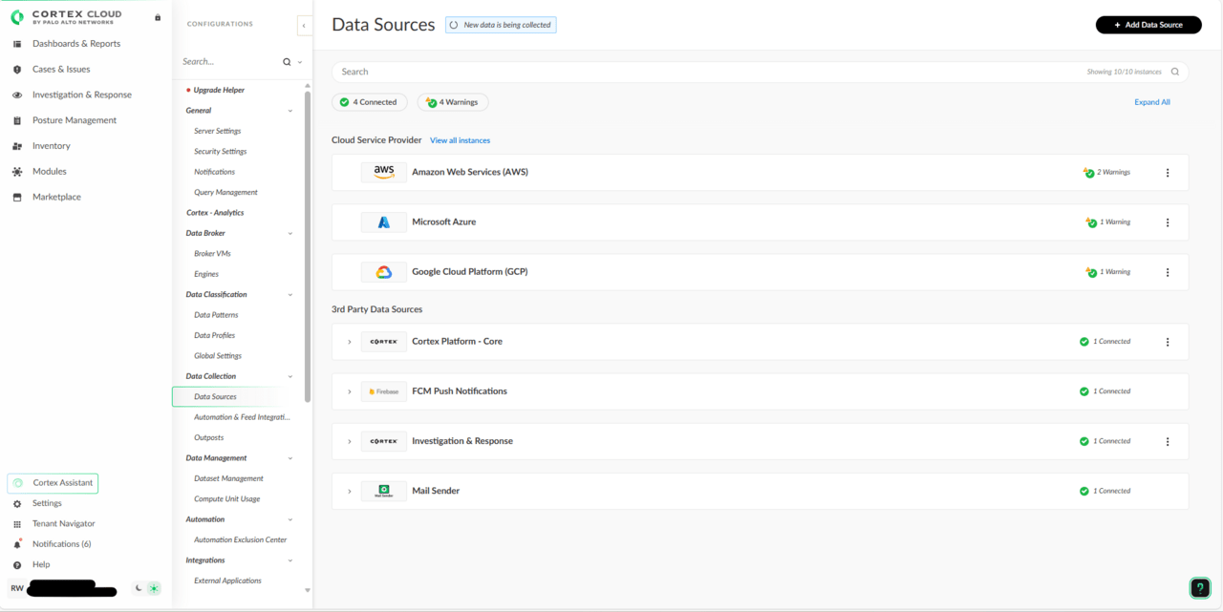Click the Cortex Cloud logo
This screenshot has width=1223, height=612.
point(67,17)
